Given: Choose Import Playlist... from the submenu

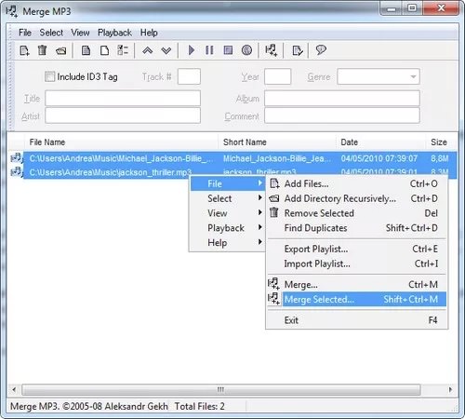Looking at the screenshot, I should pos(357,264).
